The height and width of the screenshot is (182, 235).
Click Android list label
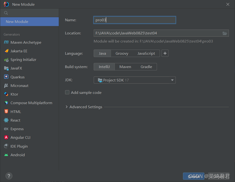point(18,155)
